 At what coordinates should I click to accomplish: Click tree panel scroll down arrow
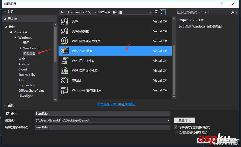[55, 100]
